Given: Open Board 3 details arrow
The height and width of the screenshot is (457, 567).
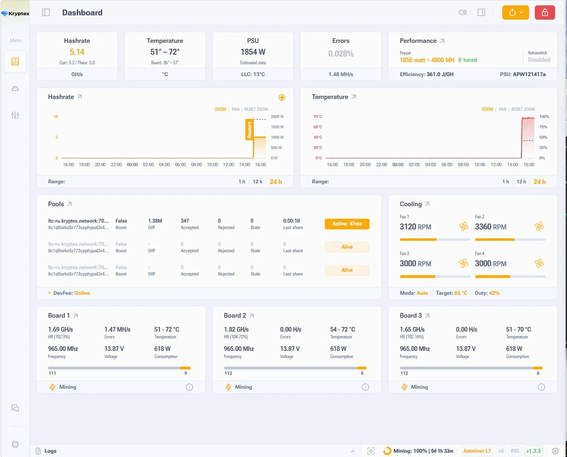Looking at the screenshot, I should tap(427, 316).
